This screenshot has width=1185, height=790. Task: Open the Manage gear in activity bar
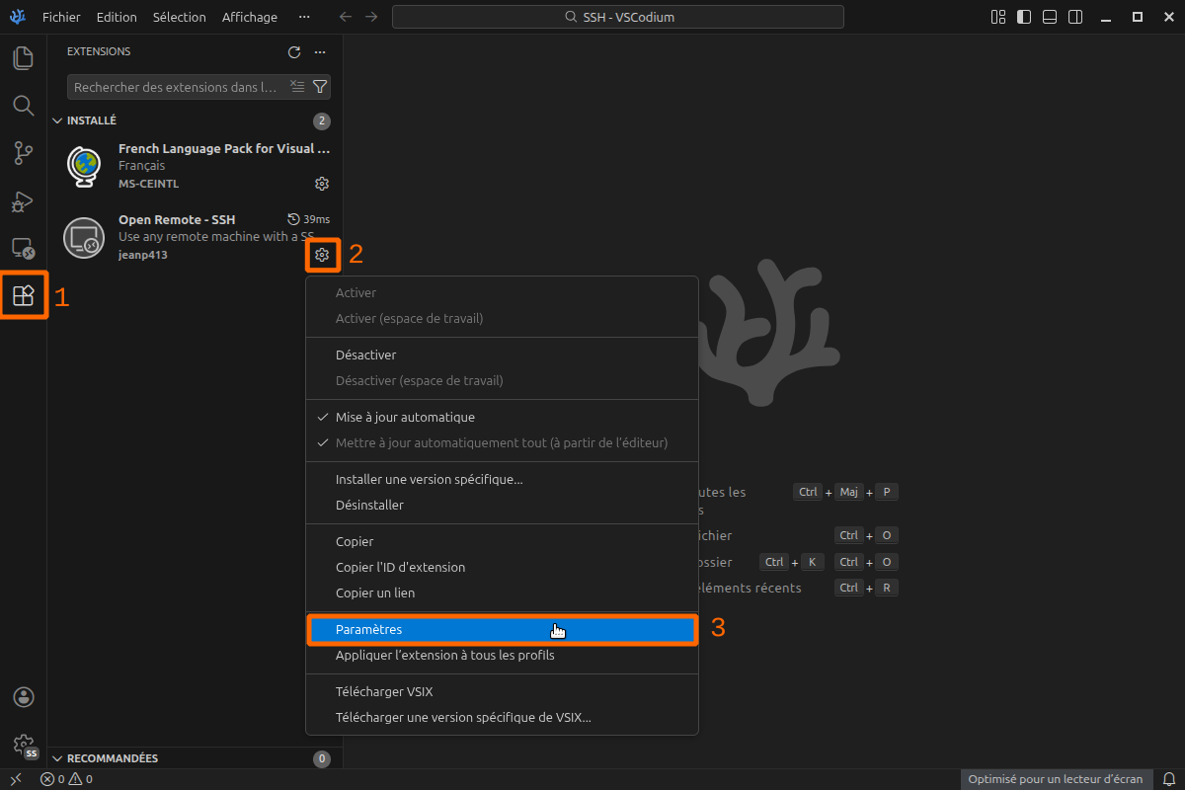[24, 745]
